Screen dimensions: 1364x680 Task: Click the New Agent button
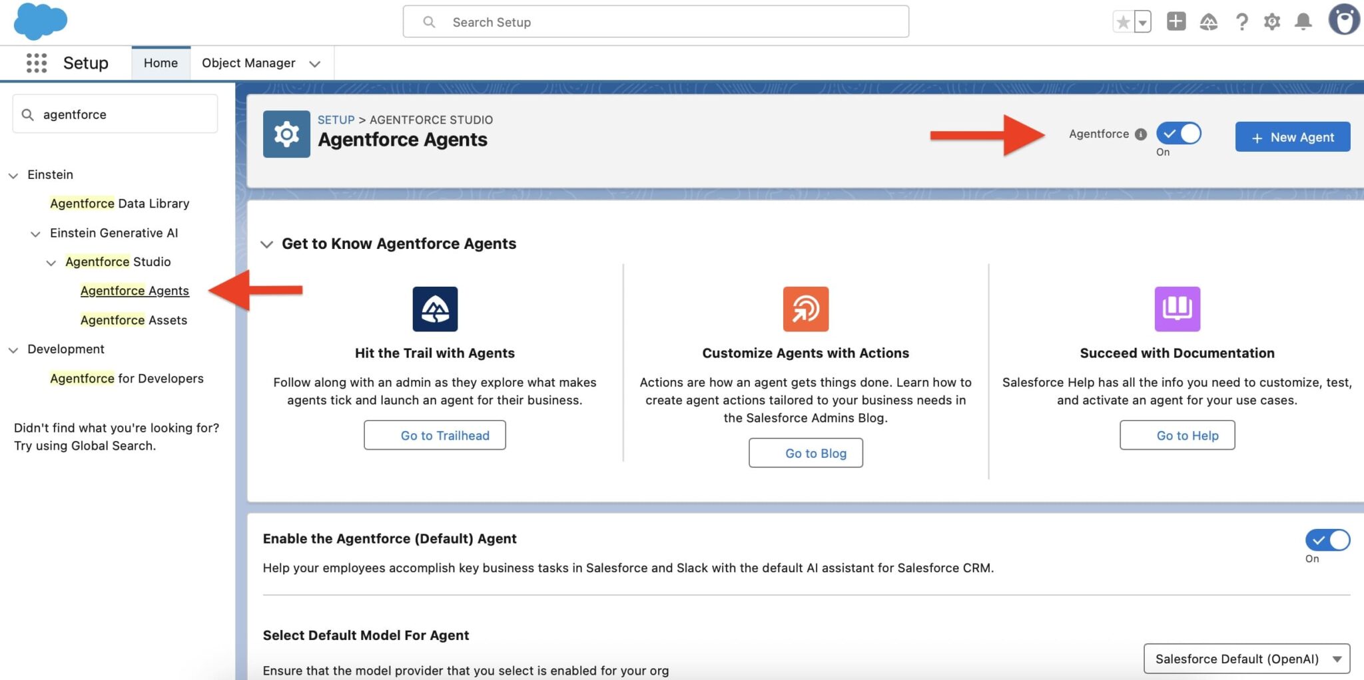tap(1291, 137)
